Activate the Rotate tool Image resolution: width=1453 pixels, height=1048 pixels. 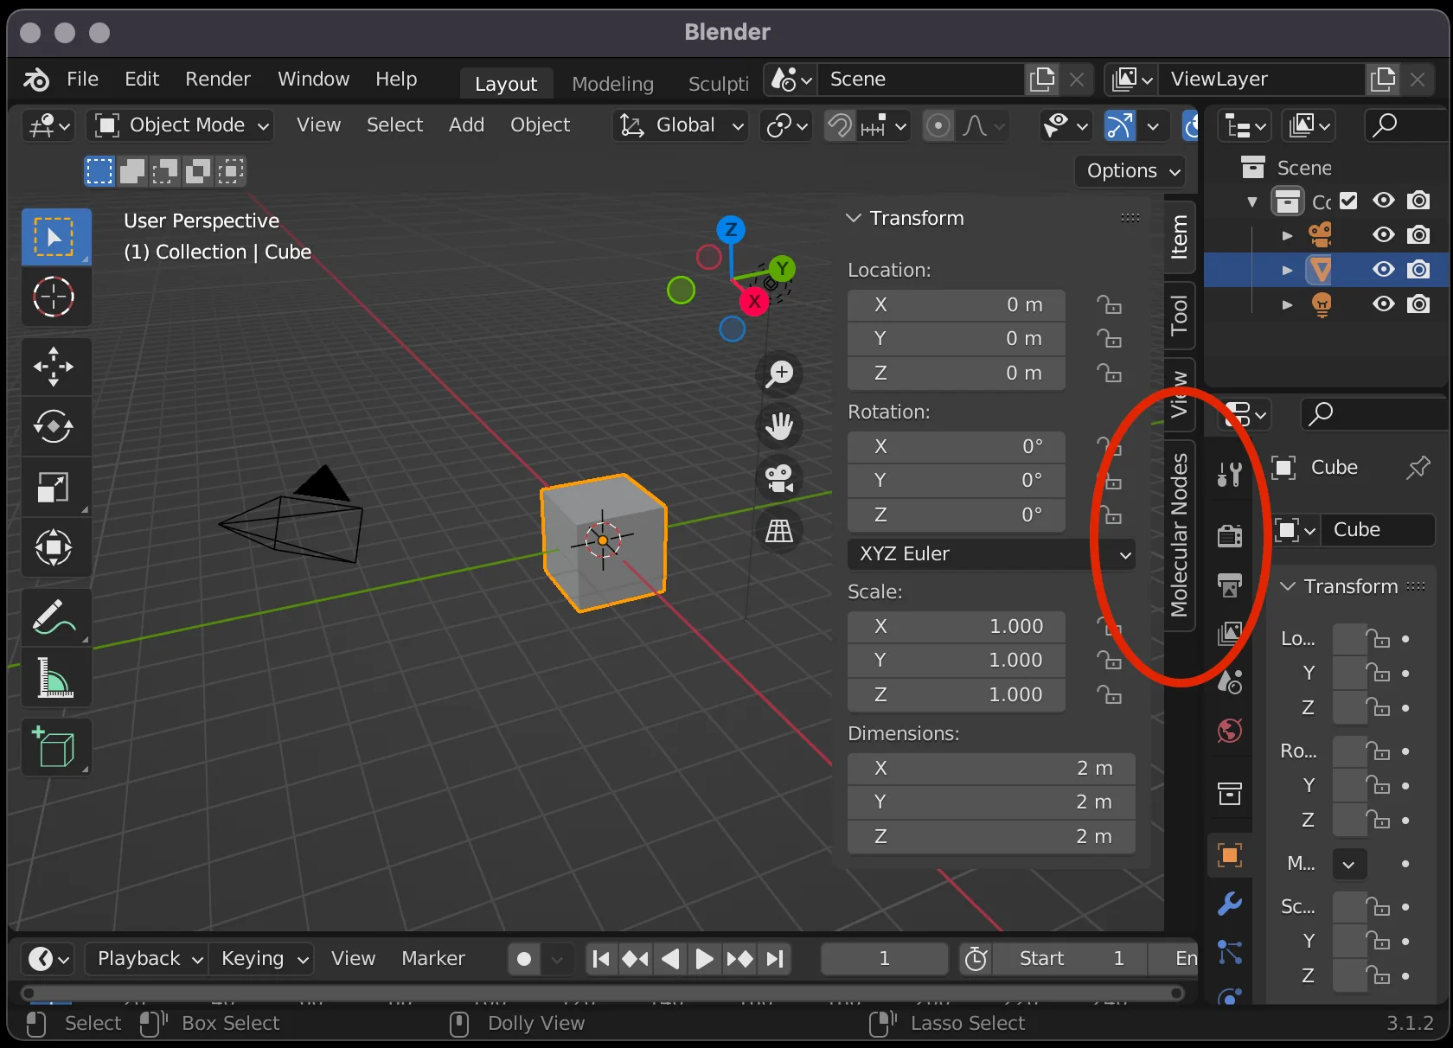click(55, 426)
